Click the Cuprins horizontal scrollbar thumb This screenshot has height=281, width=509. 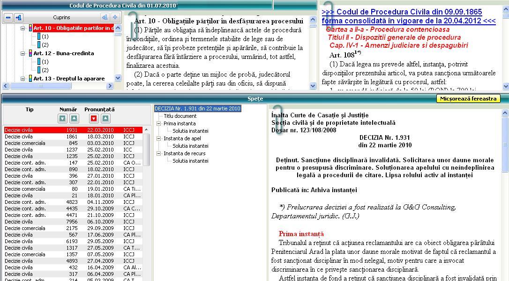[x=41, y=86]
